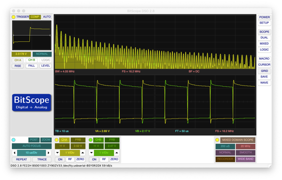Click the 10 us/Div timebase field
Image resolution: width=282 pixels, height=180 pixels.
[31, 153]
